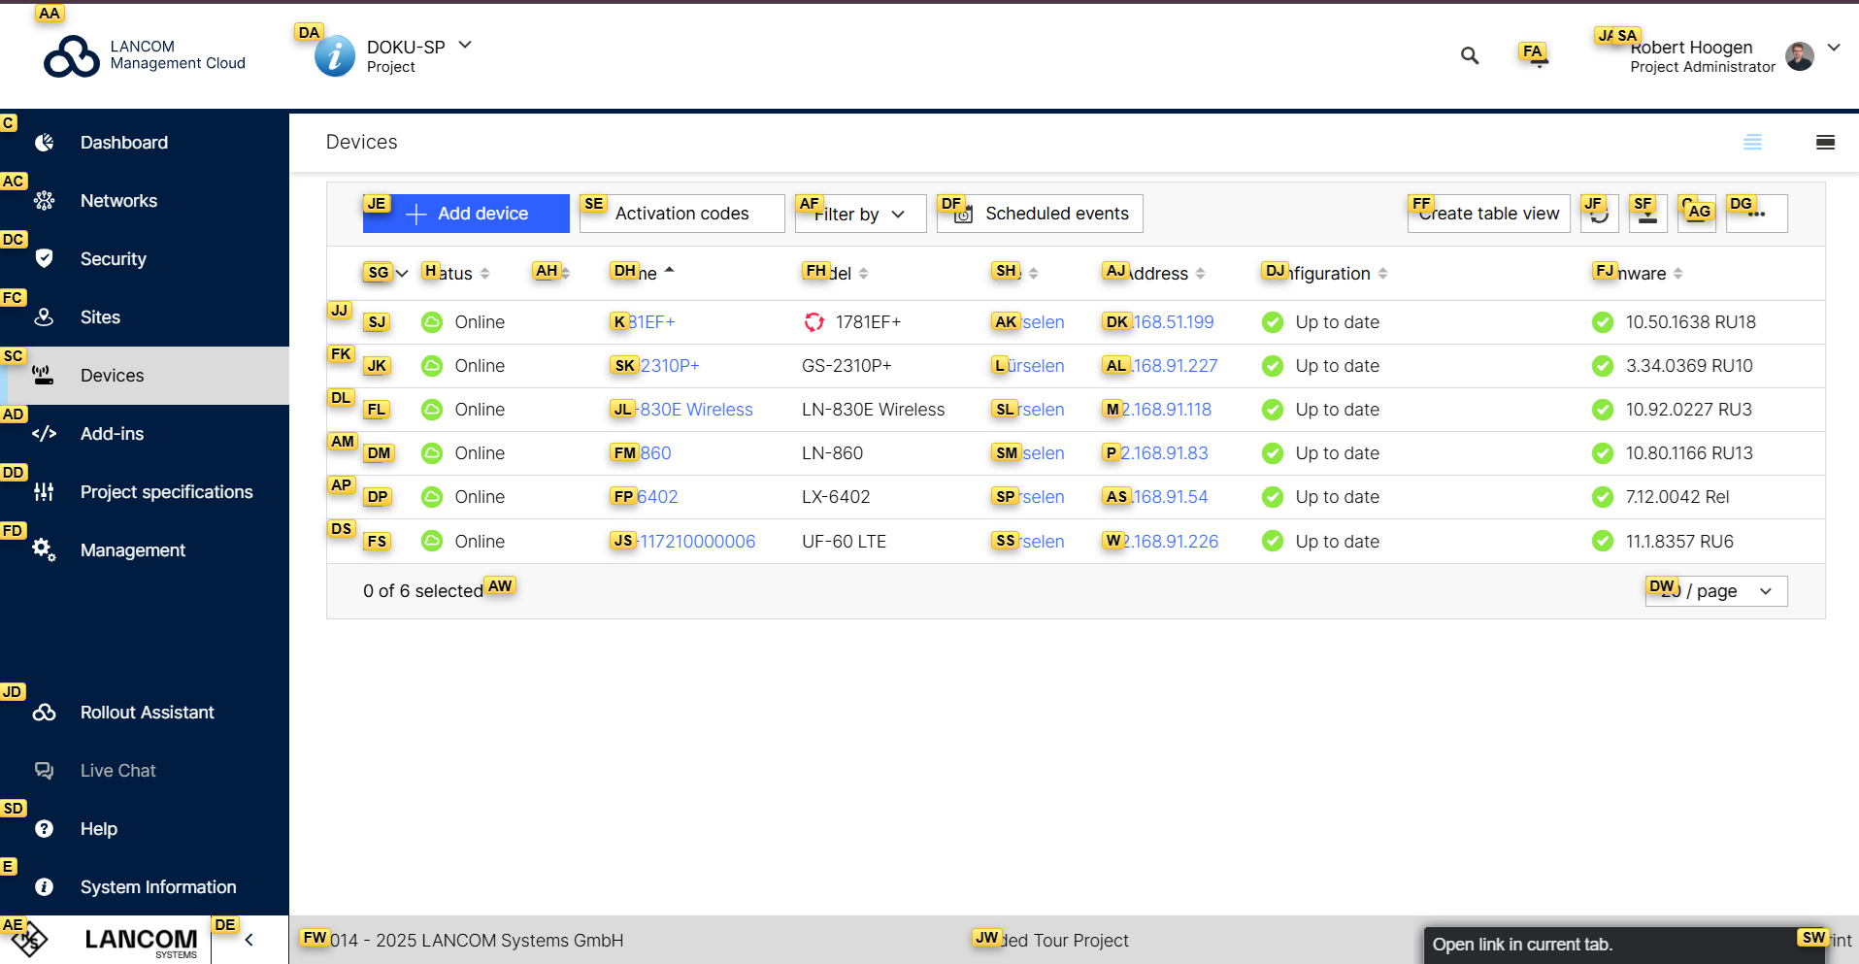This screenshot has height=964, width=1859.
Task: Open the three-dots more actions button
Action: (1756, 214)
